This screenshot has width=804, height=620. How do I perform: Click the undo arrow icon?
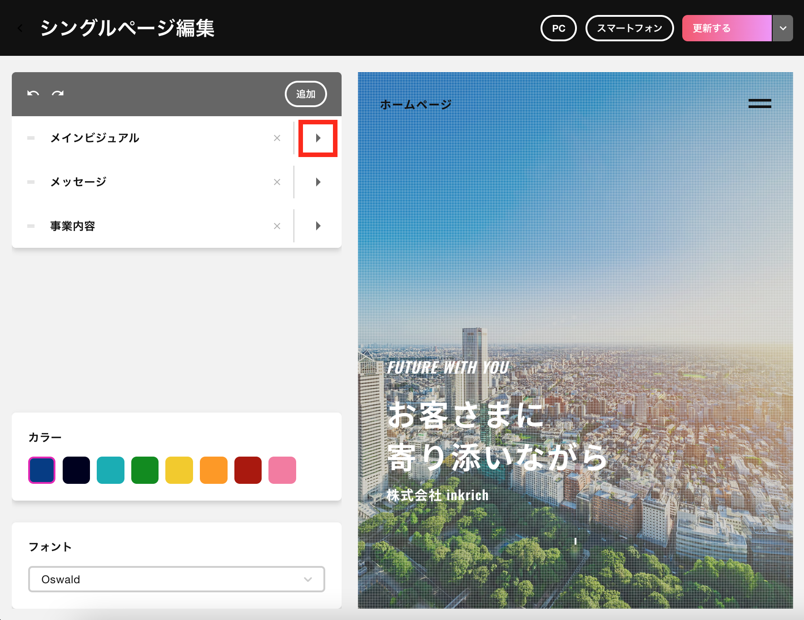point(33,93)
